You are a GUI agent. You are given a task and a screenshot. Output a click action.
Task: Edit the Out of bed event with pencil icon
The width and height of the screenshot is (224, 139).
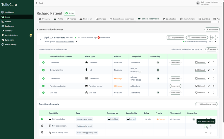click(x=209, y=62)
